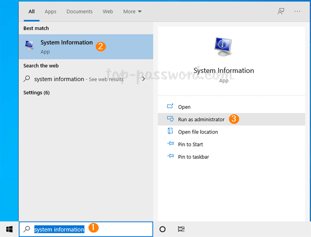
Task: Switch to the Apps tab
Action: [50, 12]
